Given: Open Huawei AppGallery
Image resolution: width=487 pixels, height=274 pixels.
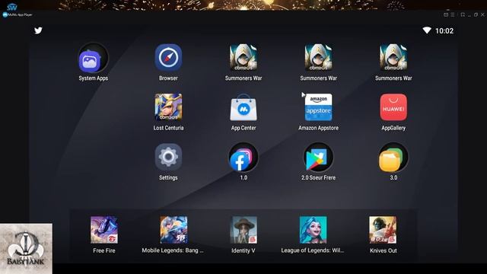Looking at the screenshot, I should [x=393, y=107].
